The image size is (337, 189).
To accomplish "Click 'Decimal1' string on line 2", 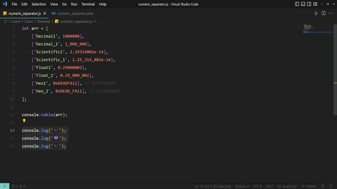I will (x=46, y=36).
